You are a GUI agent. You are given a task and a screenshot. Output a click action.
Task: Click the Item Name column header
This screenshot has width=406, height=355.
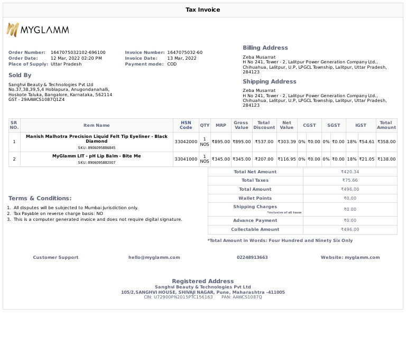point(97,125)
